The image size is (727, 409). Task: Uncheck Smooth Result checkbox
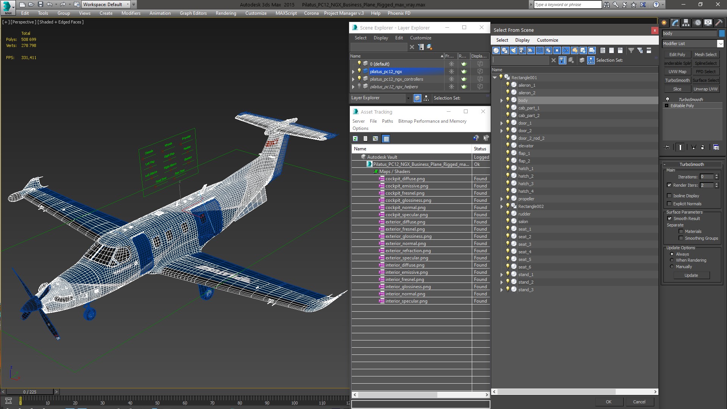pos(669,219)
